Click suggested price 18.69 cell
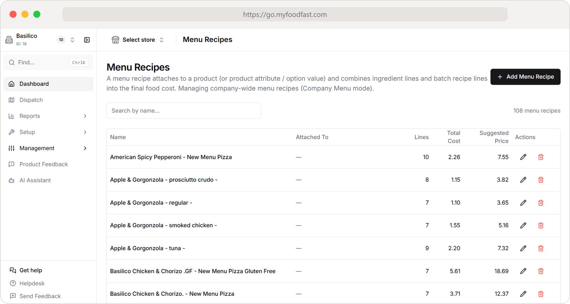Screen dimensions: 570x304 501,271
